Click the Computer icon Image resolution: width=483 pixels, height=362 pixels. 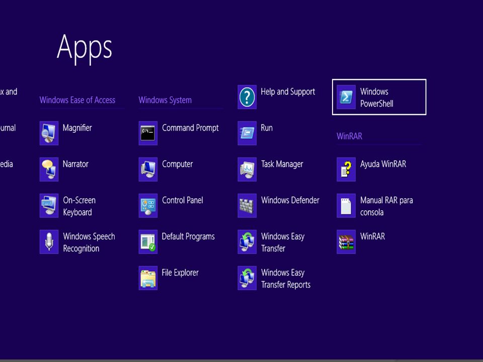coord(148,169)
